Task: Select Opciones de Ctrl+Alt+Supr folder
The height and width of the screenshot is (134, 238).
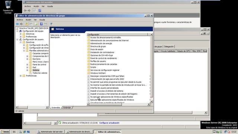Action: pyautogui.click(x=102, y=55)
